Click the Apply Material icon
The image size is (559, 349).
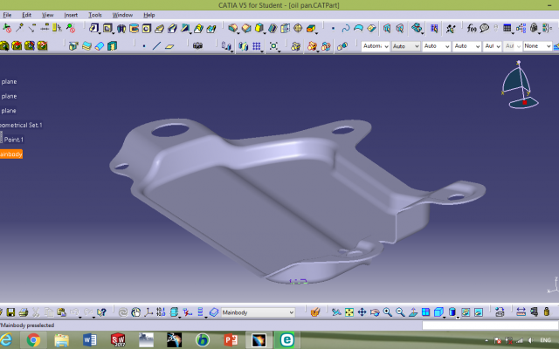pos(314,312)
